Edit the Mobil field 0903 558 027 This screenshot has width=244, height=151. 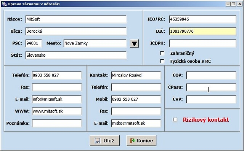tap(136, 99)
